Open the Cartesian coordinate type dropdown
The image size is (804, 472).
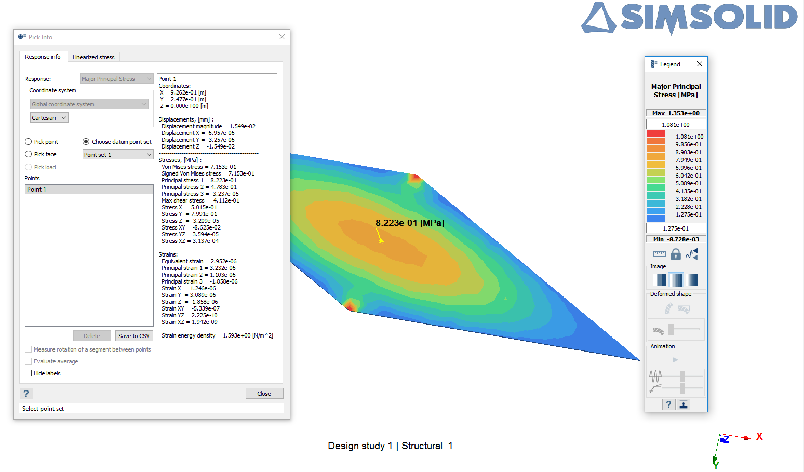click(49, 118)
